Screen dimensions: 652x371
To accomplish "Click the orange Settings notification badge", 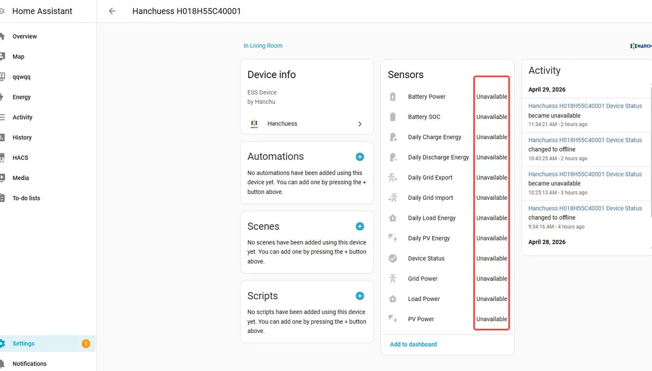I will 86,343.
